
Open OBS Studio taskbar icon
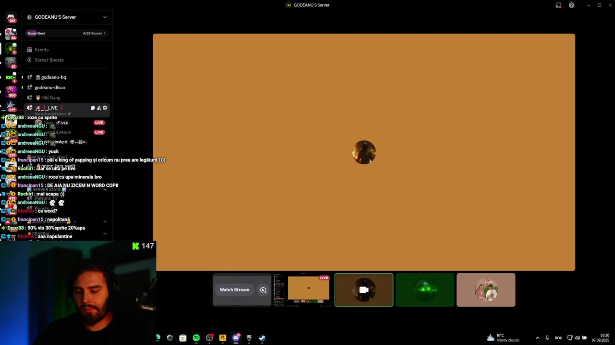coord(209,338)
